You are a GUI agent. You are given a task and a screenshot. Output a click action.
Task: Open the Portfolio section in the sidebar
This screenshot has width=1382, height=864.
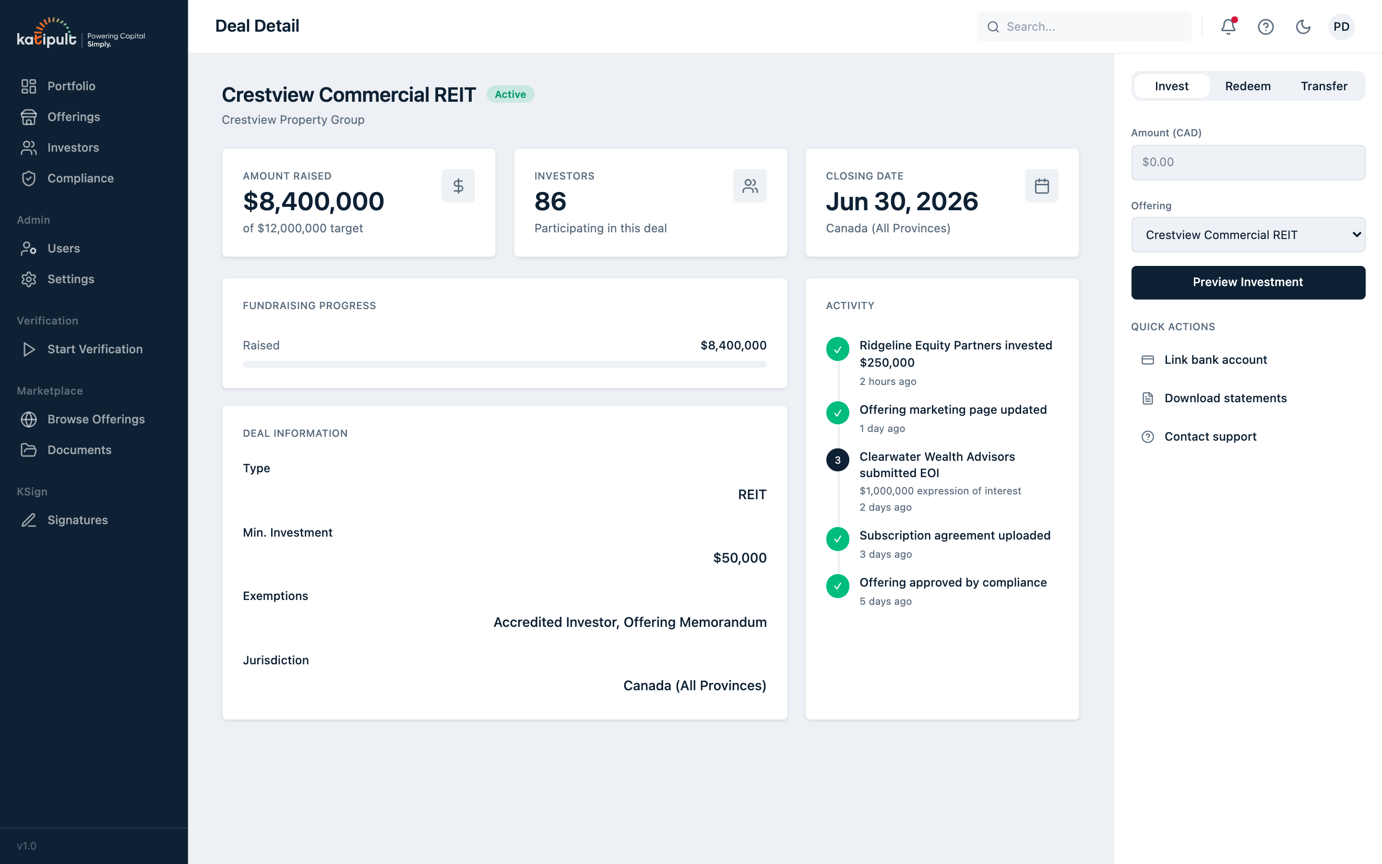coord(71,86)
